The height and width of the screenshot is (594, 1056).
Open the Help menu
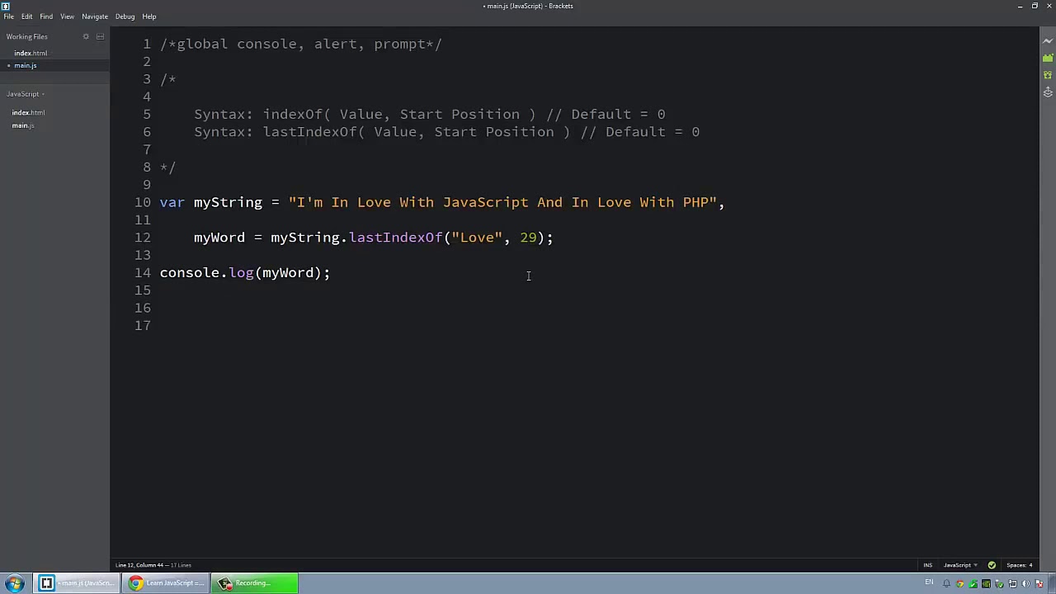point(149,16)
